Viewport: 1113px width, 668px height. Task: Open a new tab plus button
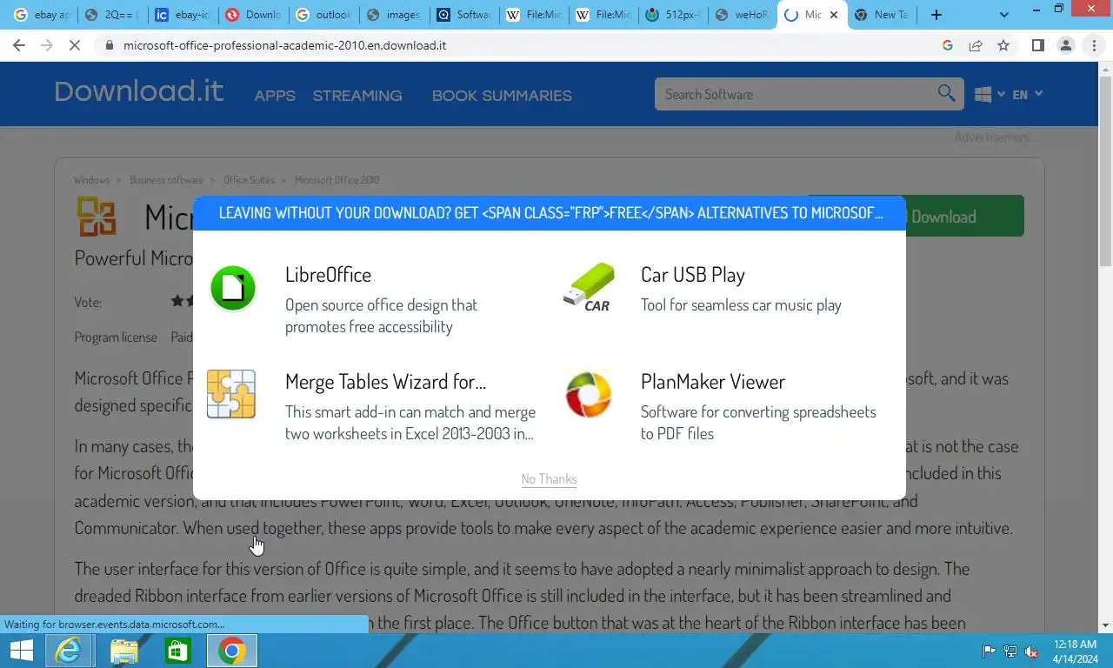pos(936,15)
